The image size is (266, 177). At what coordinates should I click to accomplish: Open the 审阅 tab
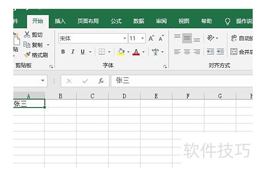click(161, 21)
